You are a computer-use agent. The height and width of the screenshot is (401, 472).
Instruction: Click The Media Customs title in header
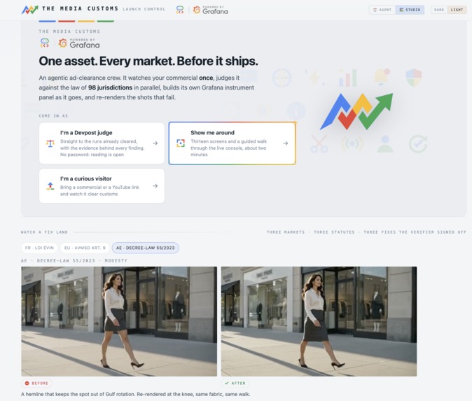tap(80, 8)
